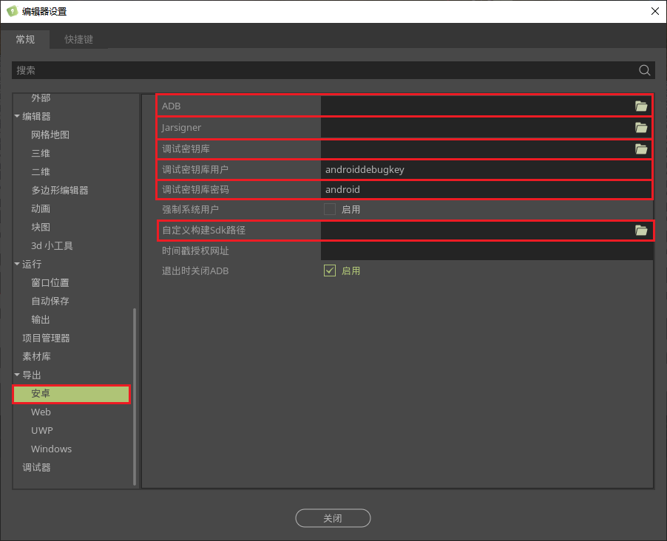Click the 时间戳授权网址 property label

tap(195, 251)
